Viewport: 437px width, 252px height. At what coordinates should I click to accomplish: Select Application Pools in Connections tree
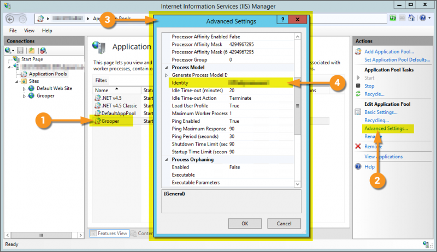[x=48, y=74]
